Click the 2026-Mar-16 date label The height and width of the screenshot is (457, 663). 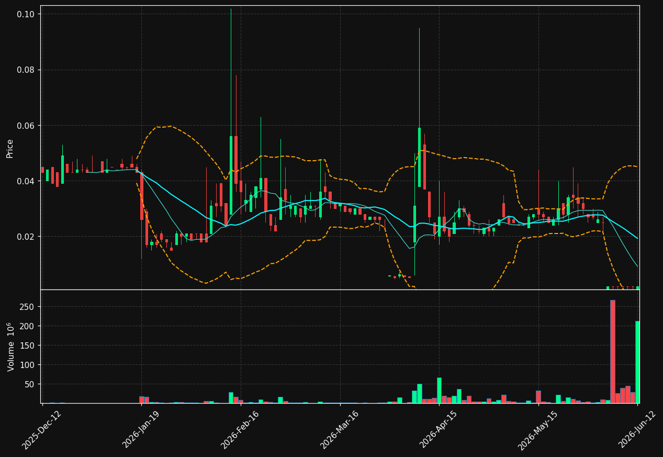point(340,430)
